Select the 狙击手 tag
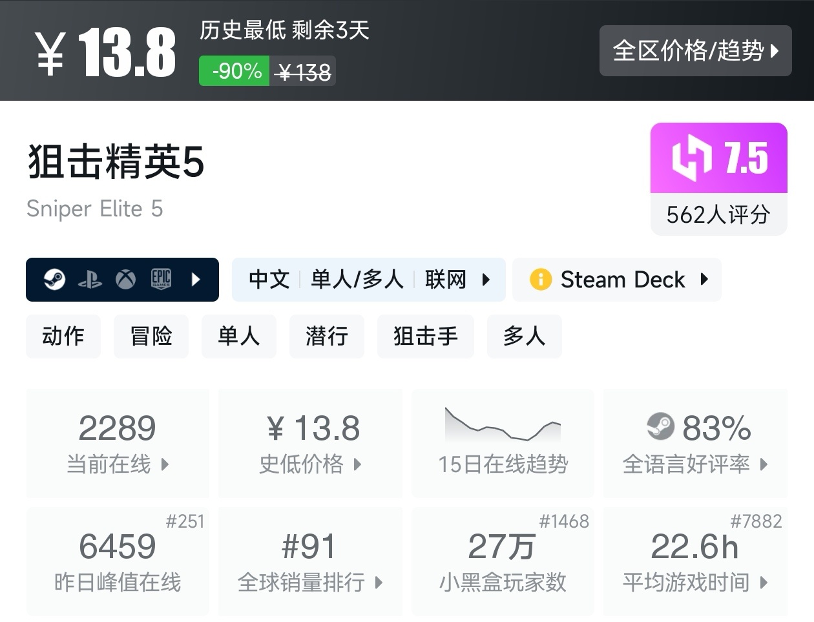The height and width of the screenshot is (622, 814). click(x=425, y=337)
